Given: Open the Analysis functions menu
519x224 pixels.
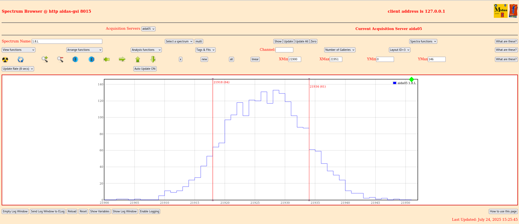Looking at the screenshot, I should pyautogui.click(x=146, y=50).
